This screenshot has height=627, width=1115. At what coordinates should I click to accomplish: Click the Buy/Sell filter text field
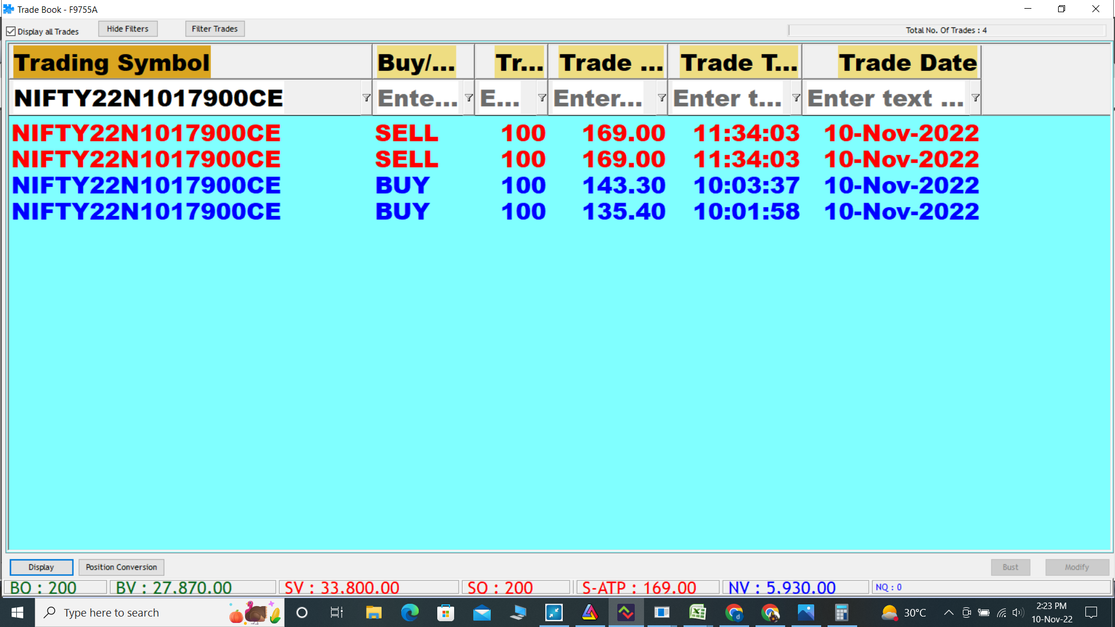coord(419,98)
